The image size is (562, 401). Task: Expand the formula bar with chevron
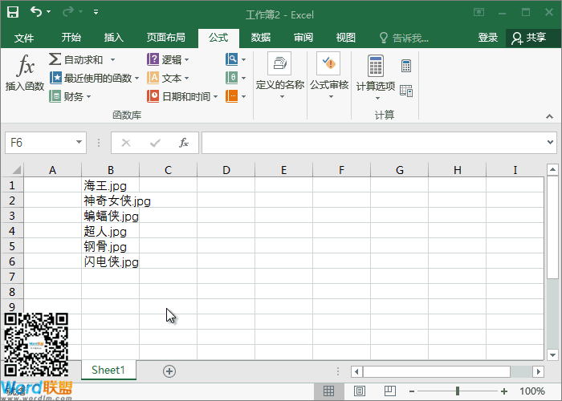click(550, 143)
